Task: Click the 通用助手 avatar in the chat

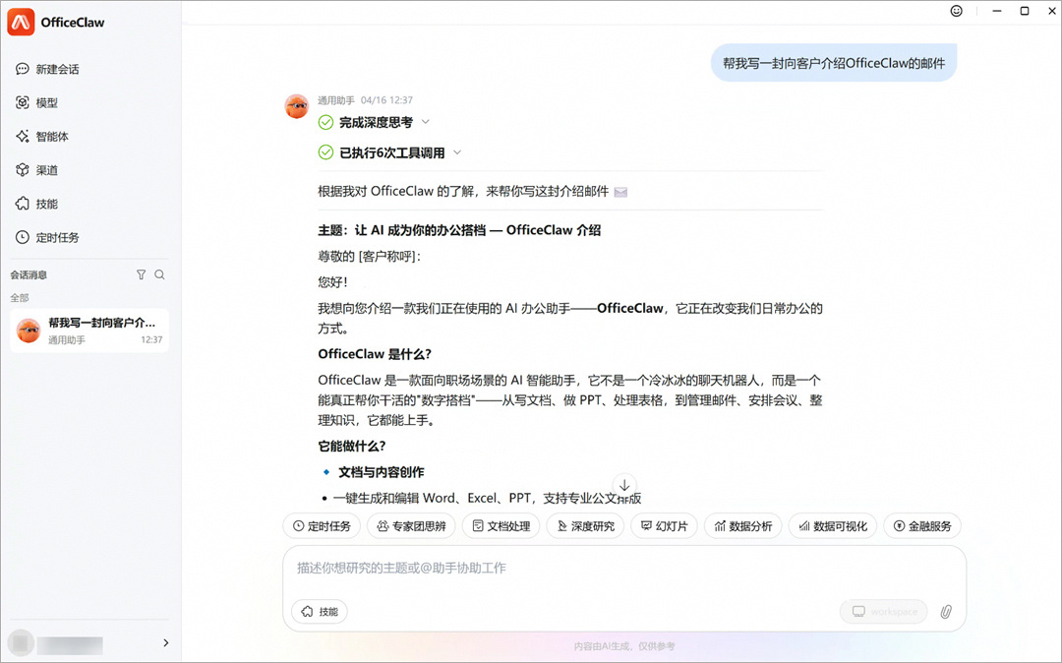Action: click(297, 106)
